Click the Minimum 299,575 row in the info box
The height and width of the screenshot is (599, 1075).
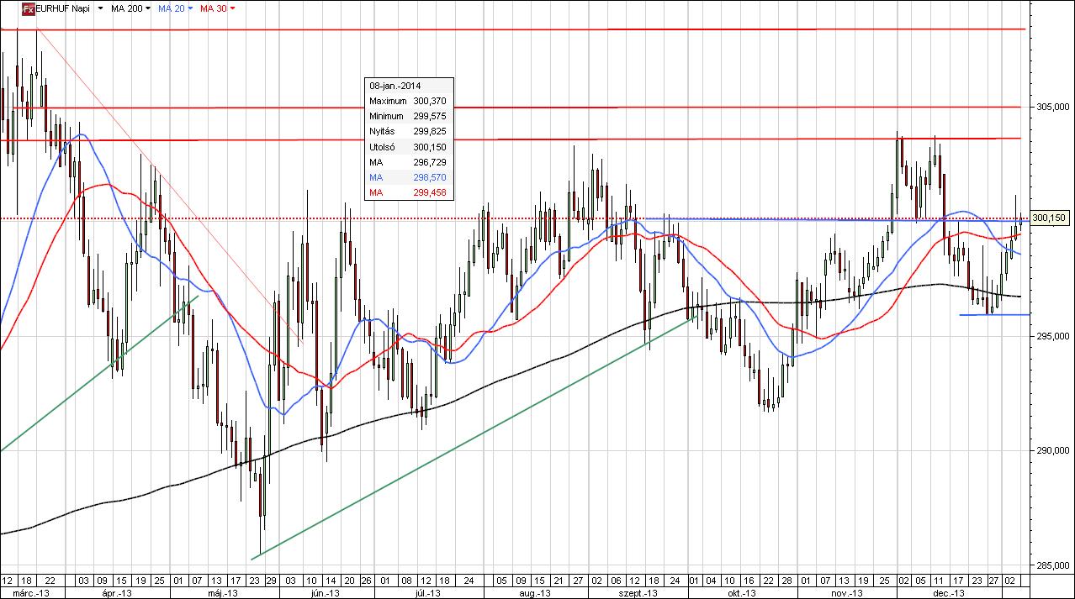408,116
